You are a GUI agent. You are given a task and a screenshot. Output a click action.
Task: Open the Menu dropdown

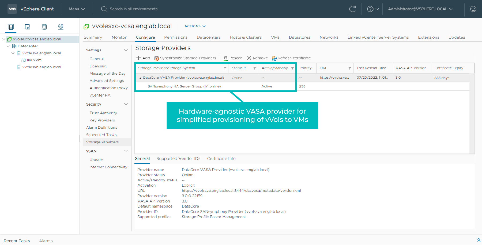coord(77,9)
